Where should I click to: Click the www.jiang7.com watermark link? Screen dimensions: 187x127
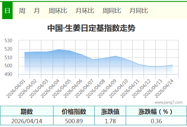coord(168,102)
